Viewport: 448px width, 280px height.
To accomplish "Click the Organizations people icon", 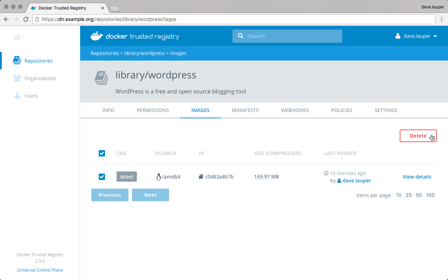I will pyautogui.click(x=17, y=78).
